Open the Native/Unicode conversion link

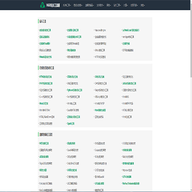131,183
